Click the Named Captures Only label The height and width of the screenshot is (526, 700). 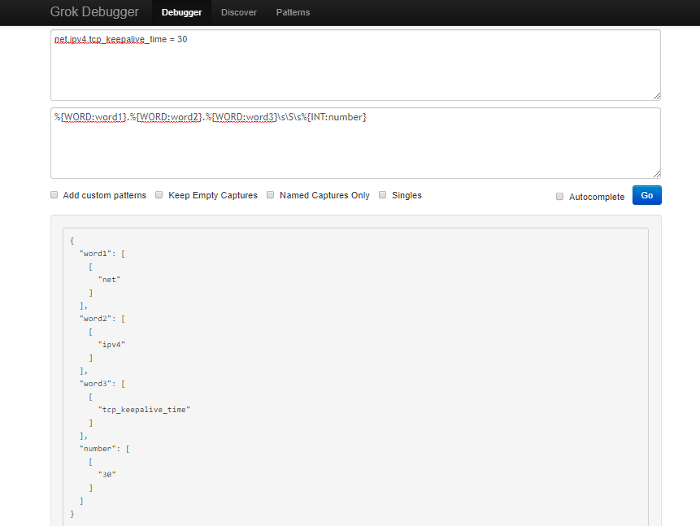coord(324,195)
